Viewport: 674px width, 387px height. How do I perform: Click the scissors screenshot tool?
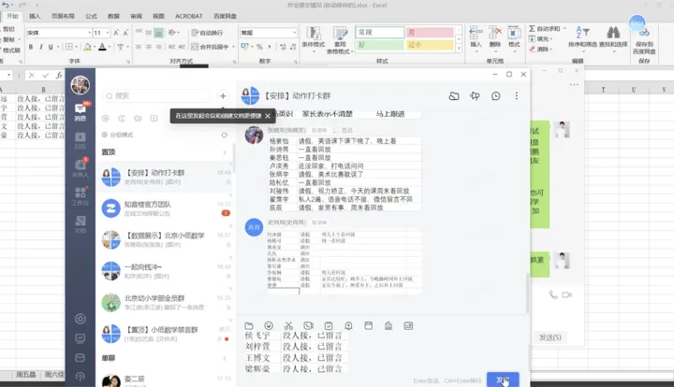point(288,326)
